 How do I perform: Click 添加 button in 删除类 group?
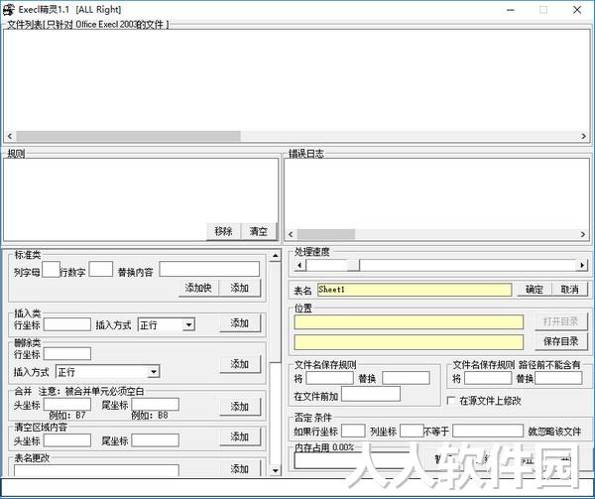(240, 364)
